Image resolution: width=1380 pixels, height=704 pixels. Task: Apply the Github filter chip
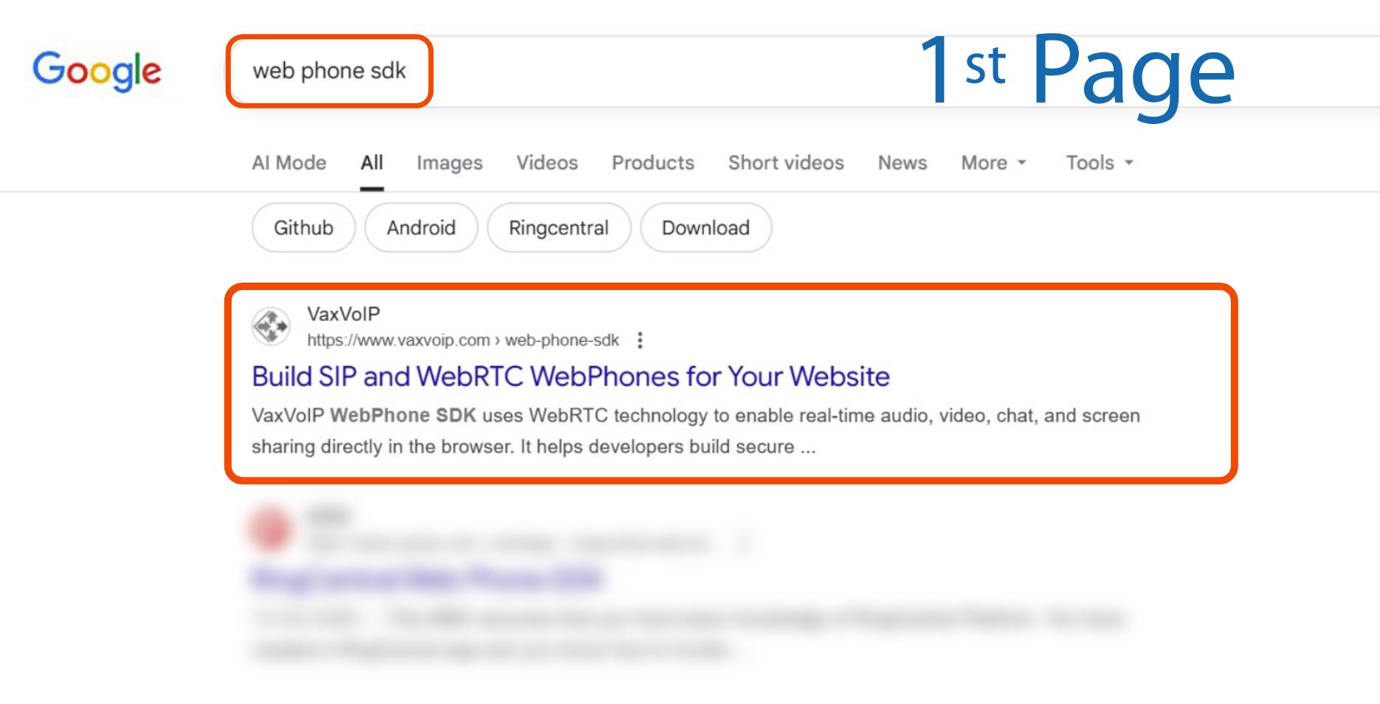point(303,228)
